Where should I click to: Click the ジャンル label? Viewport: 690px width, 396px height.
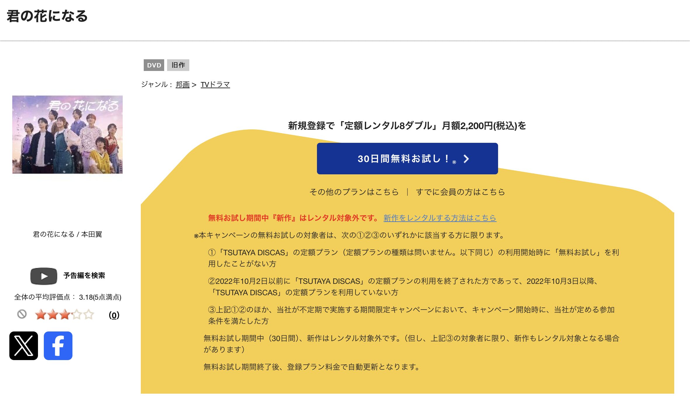pyautogui.click(x=157, y=84)
